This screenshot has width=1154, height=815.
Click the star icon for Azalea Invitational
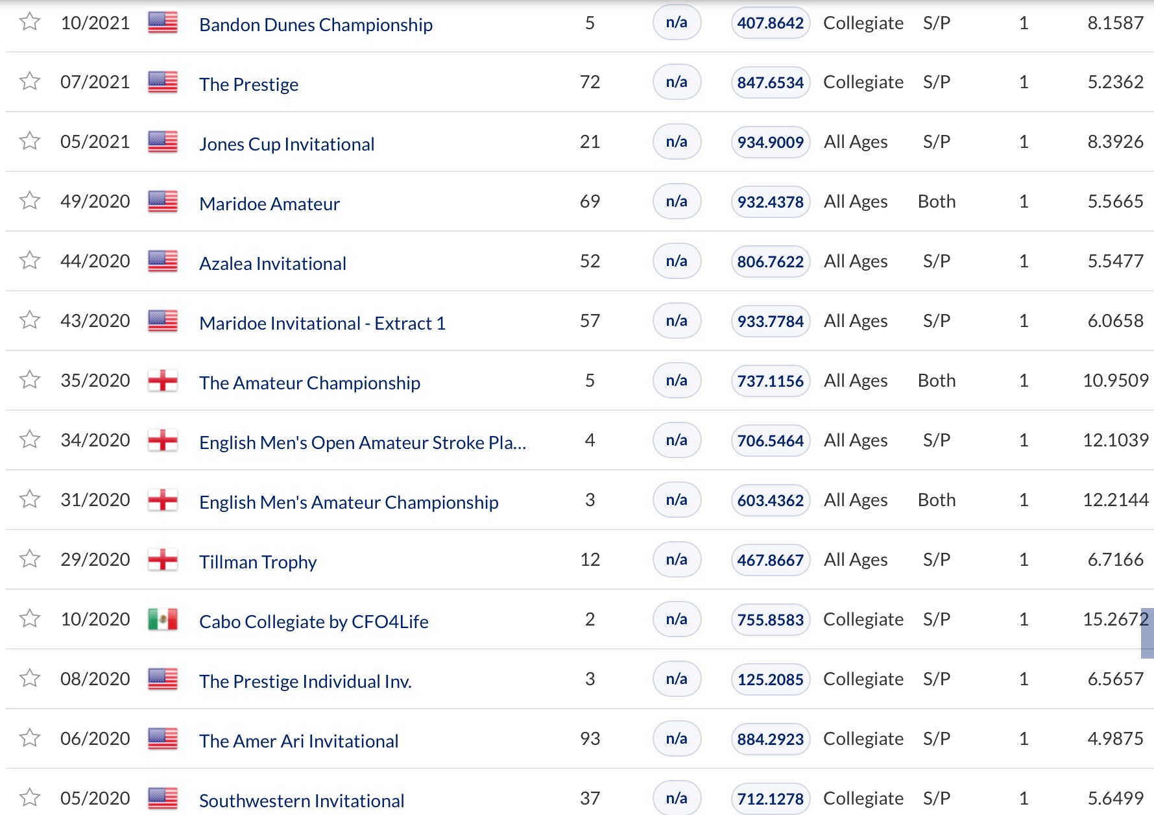(30, 261)
